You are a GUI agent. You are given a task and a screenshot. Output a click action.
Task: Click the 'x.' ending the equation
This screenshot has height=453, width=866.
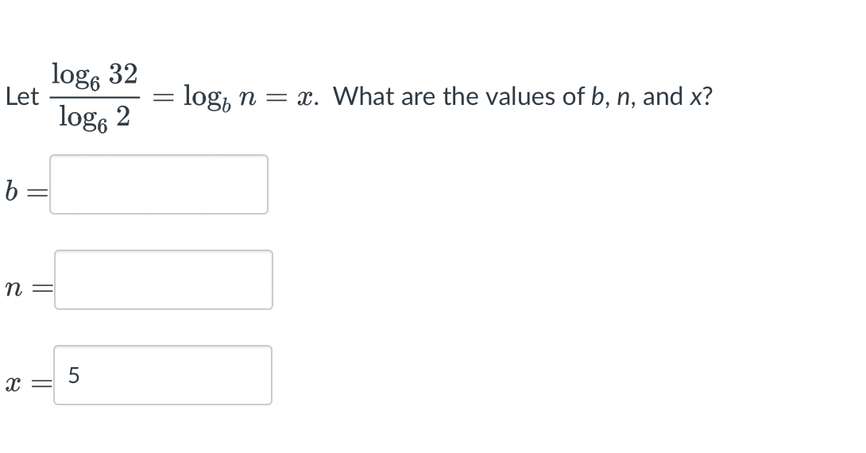click(x=307, y=99)
